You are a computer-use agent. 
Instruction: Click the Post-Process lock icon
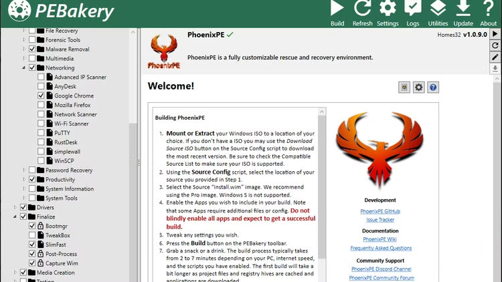click(41, 254)
